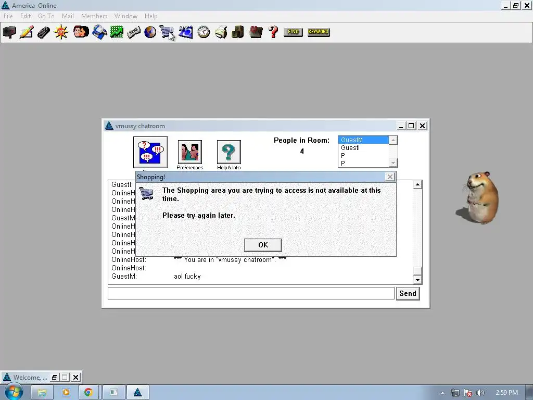Click the coin stacks personal finance icon

click(x=237, y=32)
